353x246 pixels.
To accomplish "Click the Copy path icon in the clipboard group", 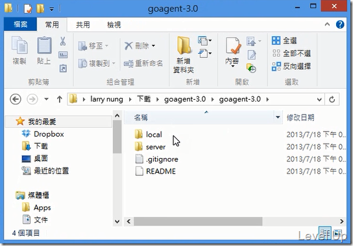I will point(63,55).
